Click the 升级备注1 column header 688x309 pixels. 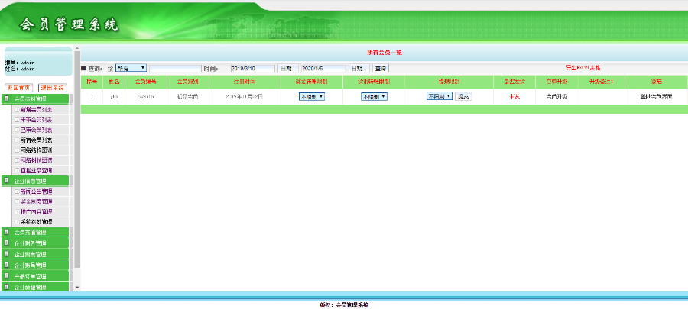pyautogui.click(x=601, y=82)
